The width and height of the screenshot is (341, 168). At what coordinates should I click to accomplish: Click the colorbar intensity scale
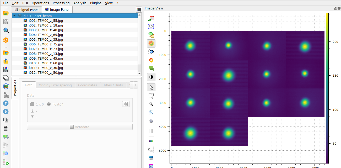point(327,88)
